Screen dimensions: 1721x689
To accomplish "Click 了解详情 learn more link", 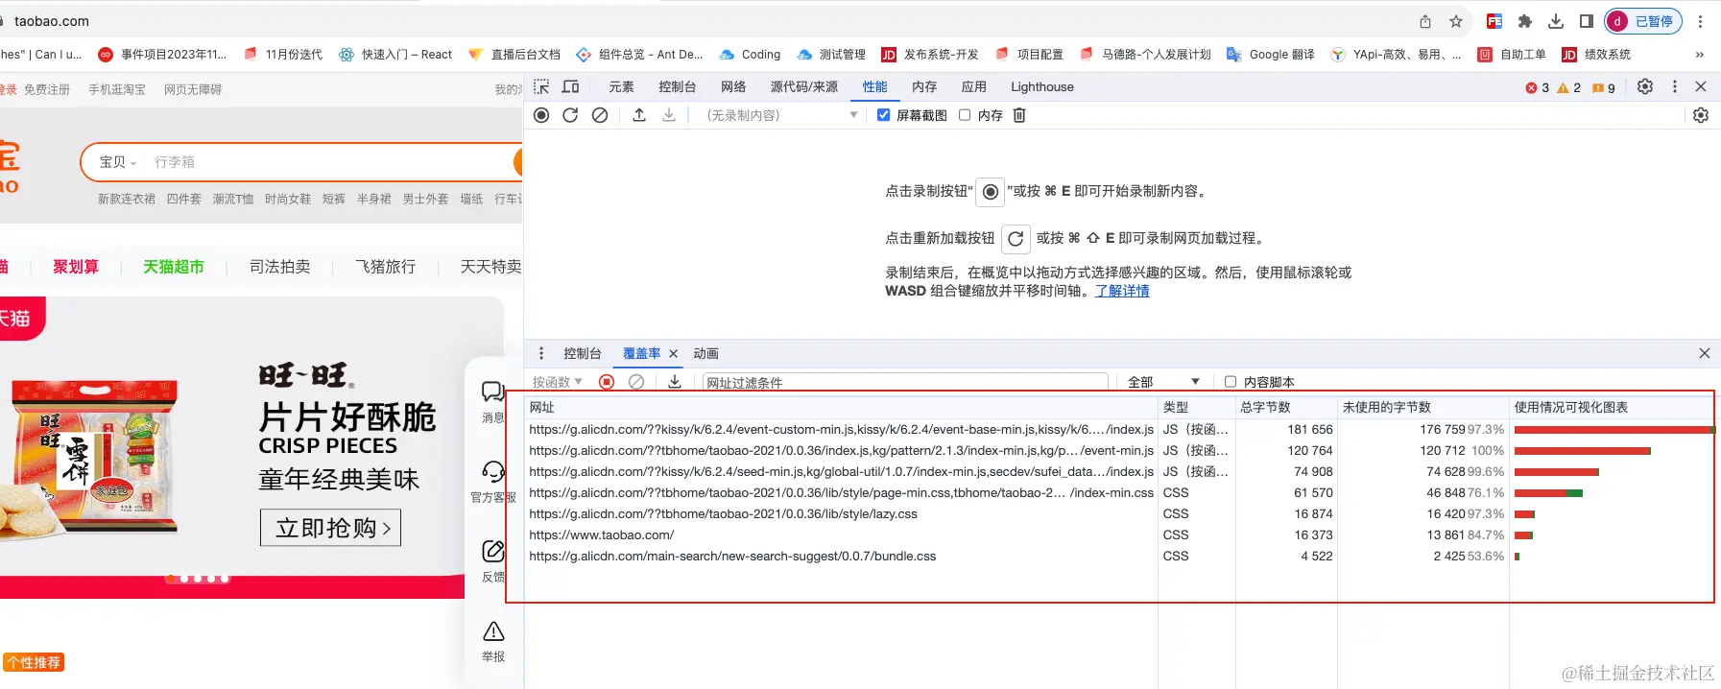I will (1122, 291).
